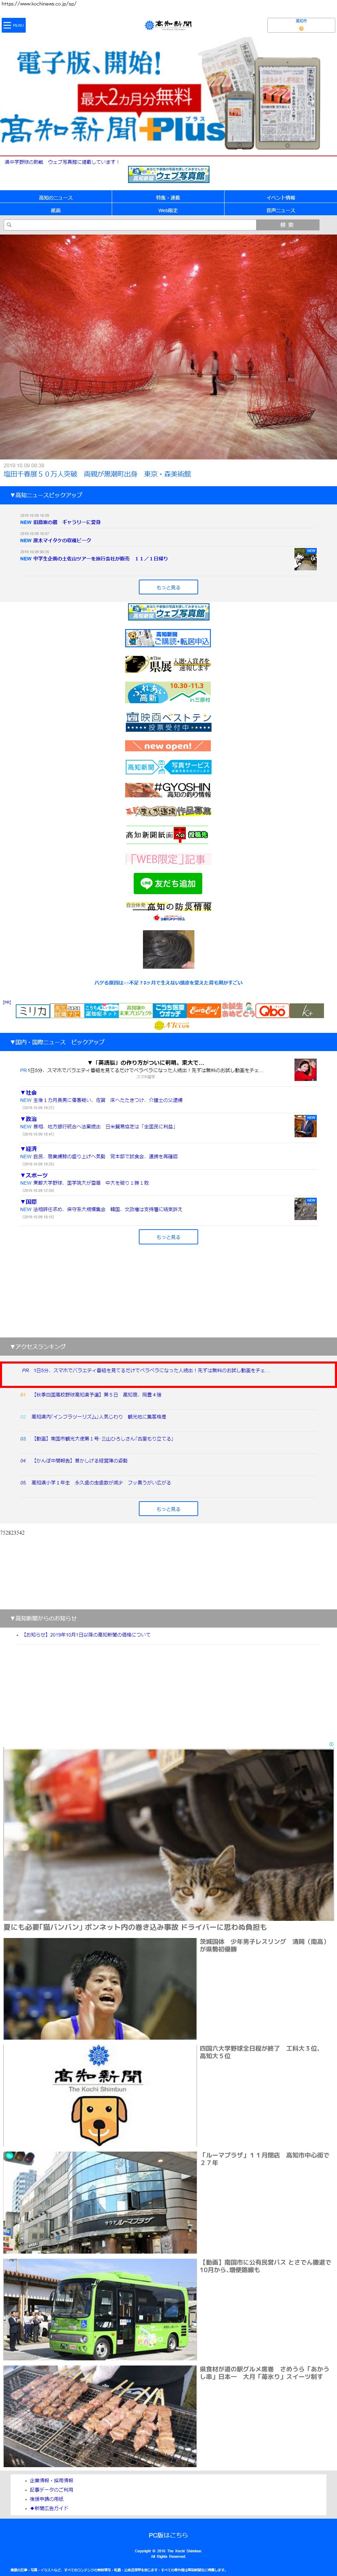Open the 映画ベストテン banner
Screen dimensions: 337x2576
pos(169,721)
